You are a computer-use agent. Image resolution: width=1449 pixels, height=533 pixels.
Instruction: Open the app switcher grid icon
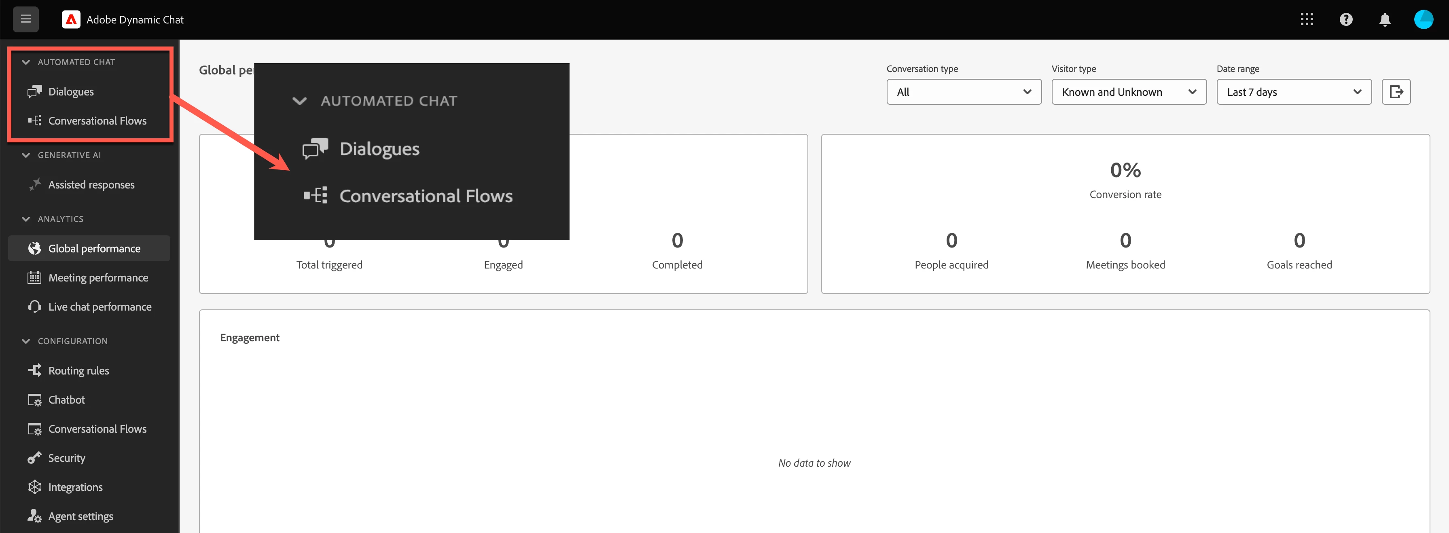tap(1307, 20)
